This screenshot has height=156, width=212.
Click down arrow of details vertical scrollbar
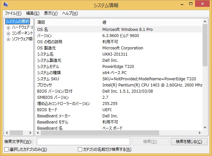pos(205,127)
